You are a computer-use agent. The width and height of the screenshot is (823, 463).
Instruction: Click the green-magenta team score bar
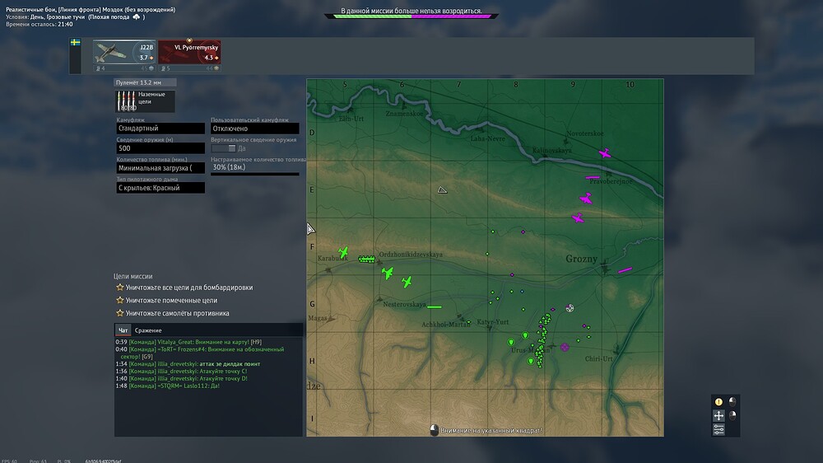[x=412, y=16]
